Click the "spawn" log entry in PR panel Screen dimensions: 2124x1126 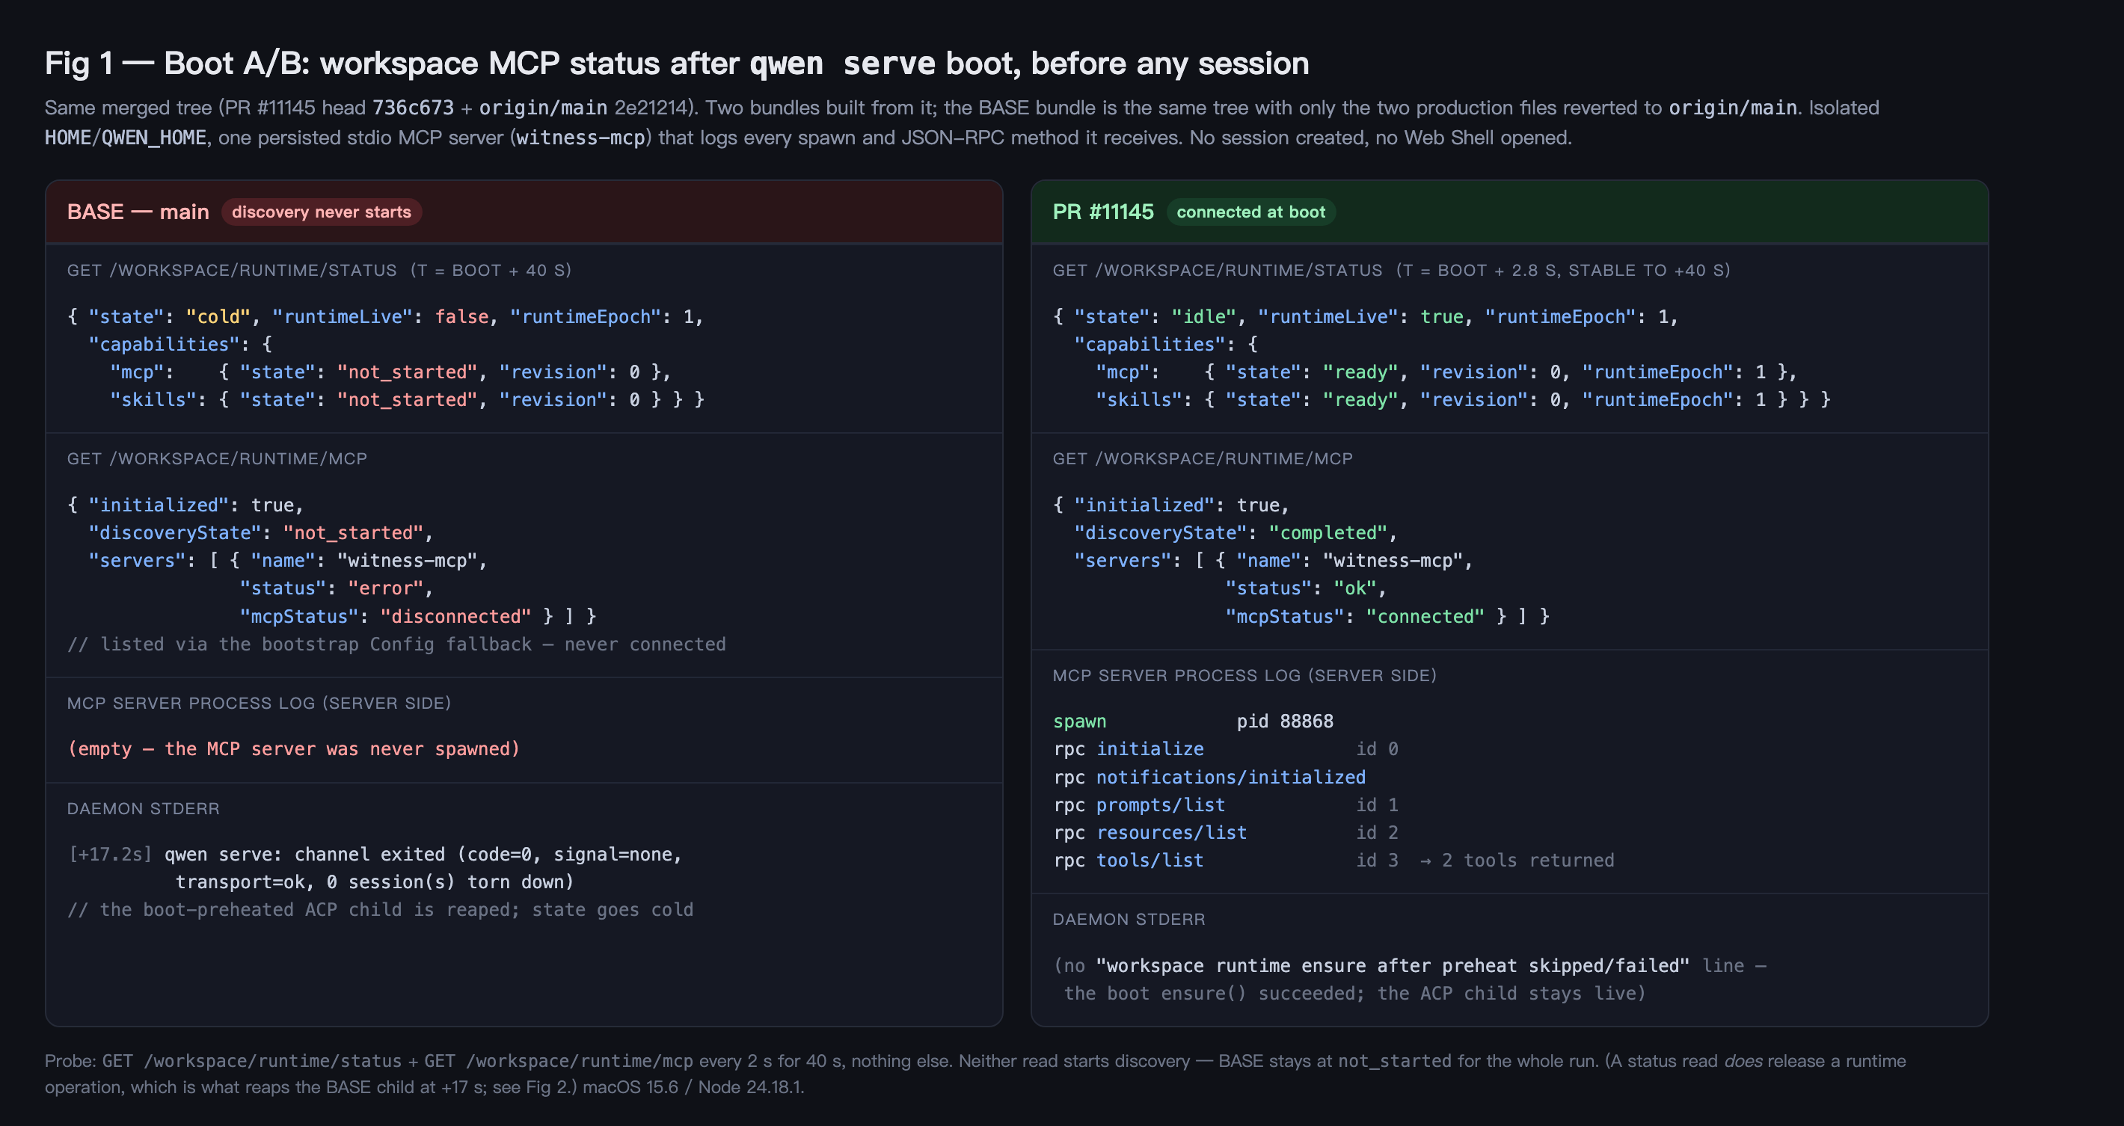tap(1079, 722)
